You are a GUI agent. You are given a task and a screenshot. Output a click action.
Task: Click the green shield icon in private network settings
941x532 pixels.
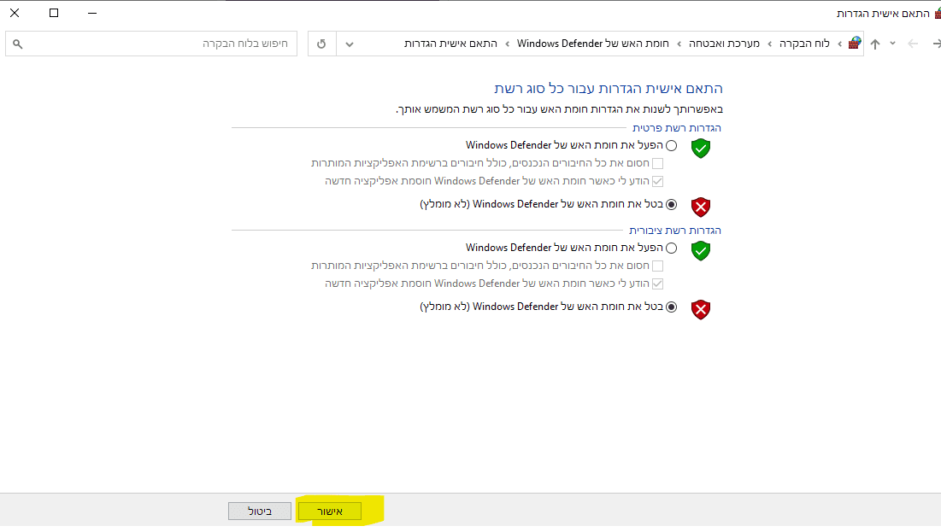point(700,148)
